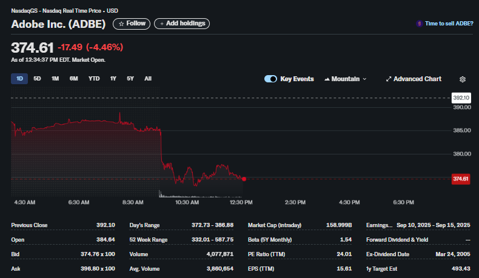Viewport: 479px width, 278px height.
Task: Select the 1D time range tab
Action: (19, 79)
